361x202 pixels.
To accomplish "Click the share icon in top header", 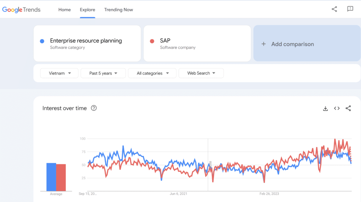I will tap(334, 9).
